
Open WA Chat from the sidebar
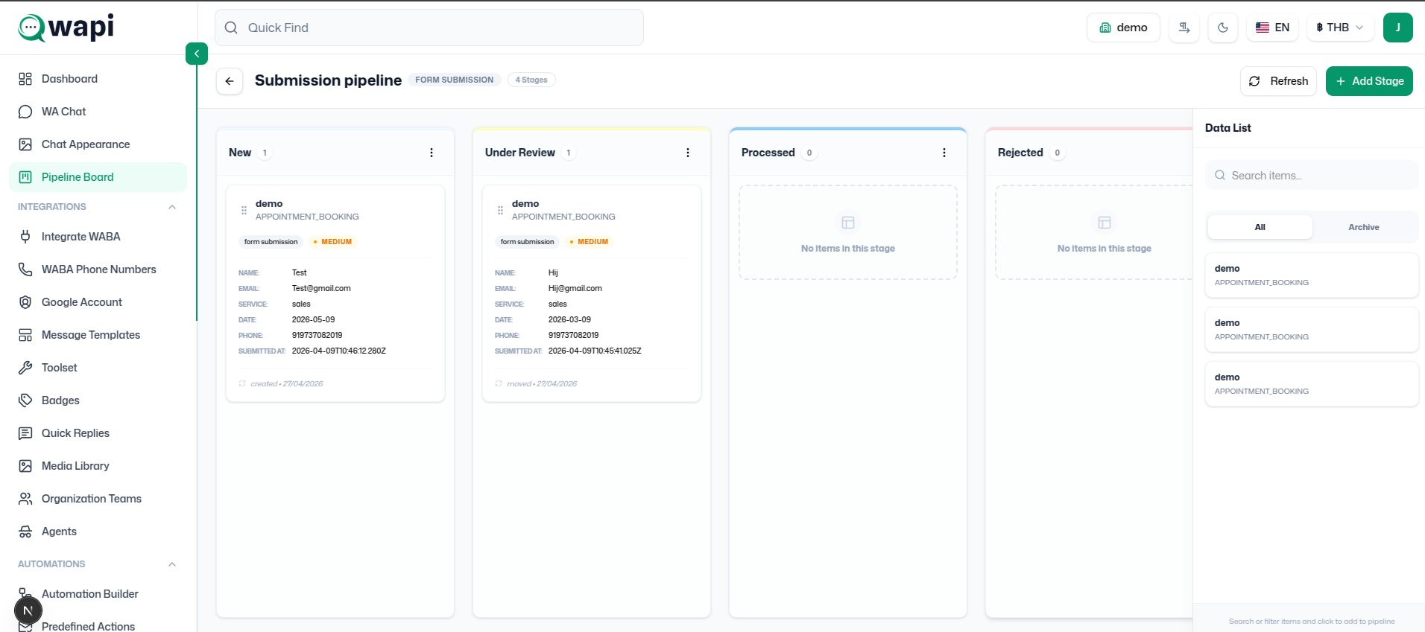point(98,112)
